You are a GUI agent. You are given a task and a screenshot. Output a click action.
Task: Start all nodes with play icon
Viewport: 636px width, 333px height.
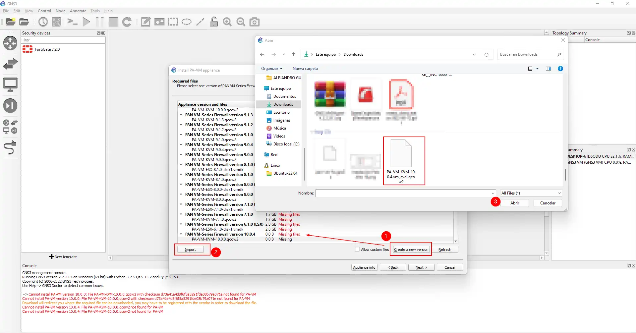[x=87, y=22]
